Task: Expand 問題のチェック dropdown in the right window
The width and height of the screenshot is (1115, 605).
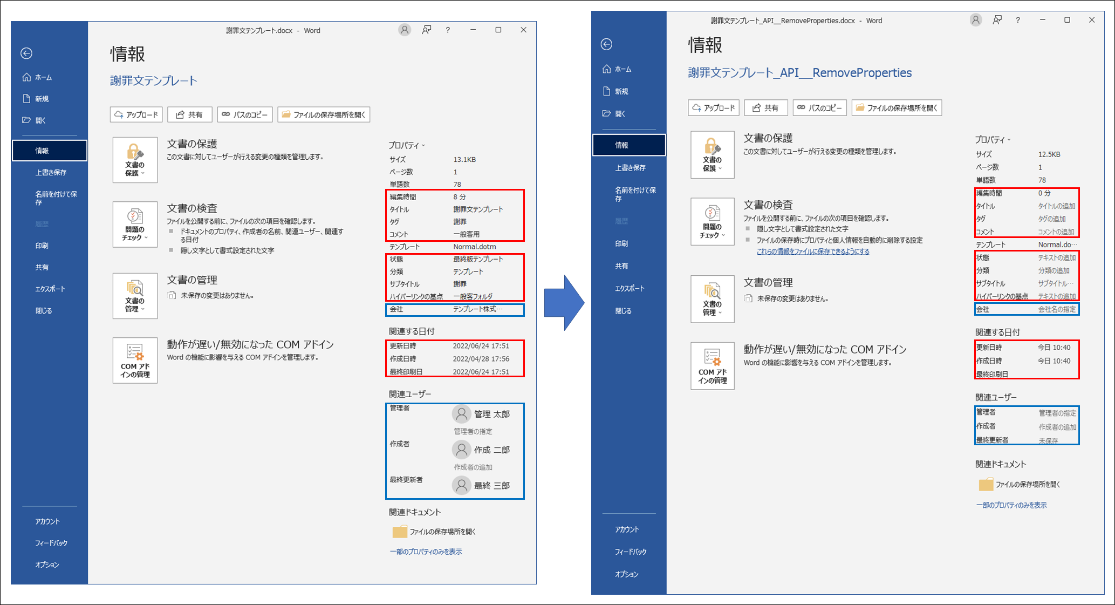Action: point(713,222)
